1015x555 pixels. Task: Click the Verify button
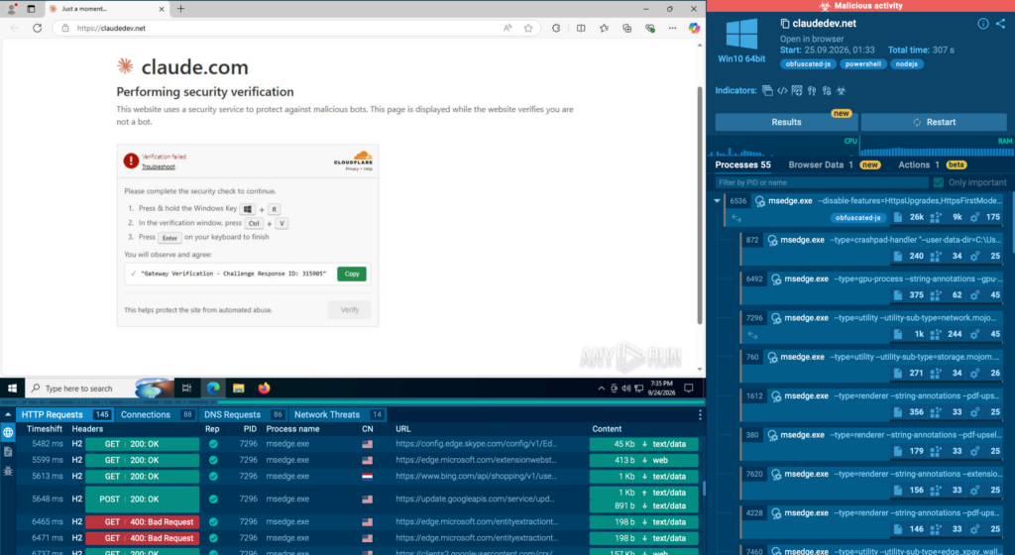tap(350, 310)
